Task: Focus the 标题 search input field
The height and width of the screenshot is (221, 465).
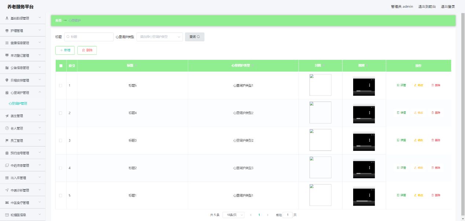Action: click(x=89, y=37)
